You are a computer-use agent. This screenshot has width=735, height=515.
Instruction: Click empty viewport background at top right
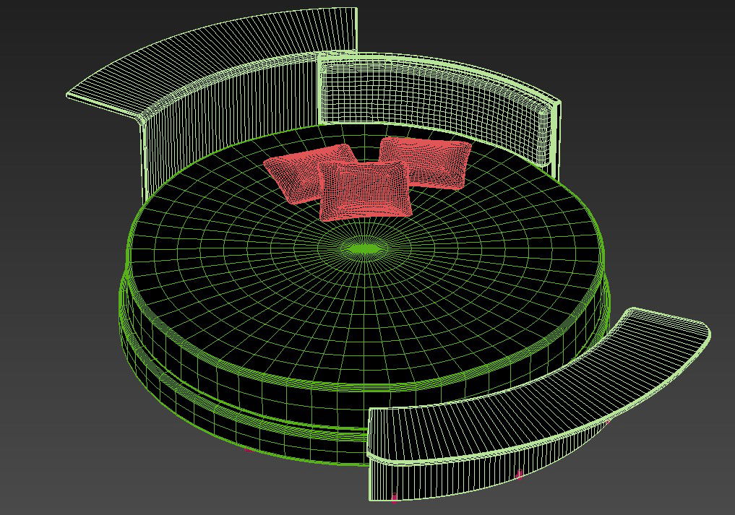point(650,43)
